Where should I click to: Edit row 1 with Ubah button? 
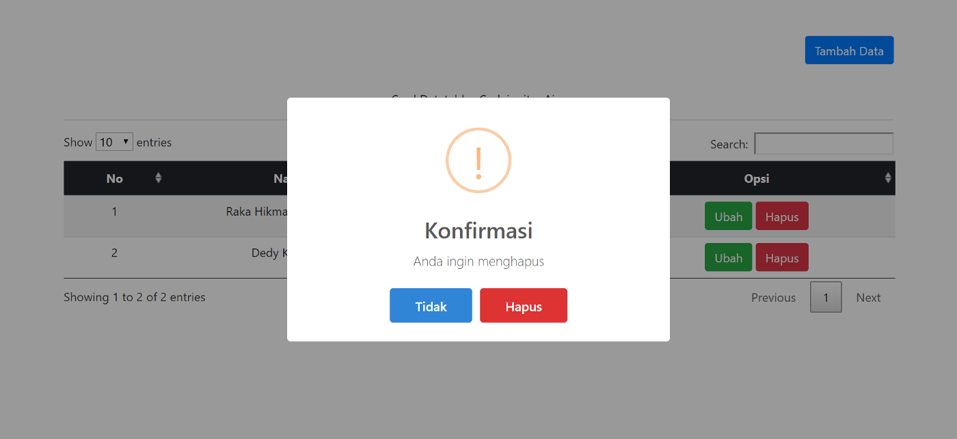(x=729, y=216)
